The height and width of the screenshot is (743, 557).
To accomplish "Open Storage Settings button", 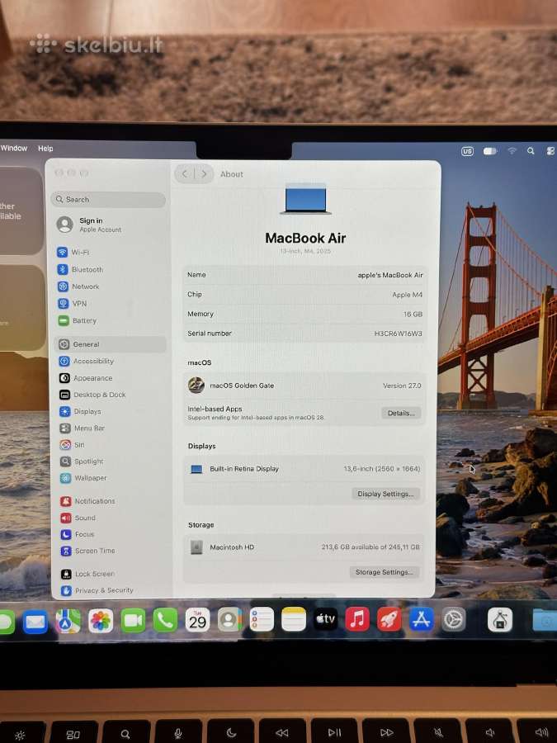I will tap(384, 572).
